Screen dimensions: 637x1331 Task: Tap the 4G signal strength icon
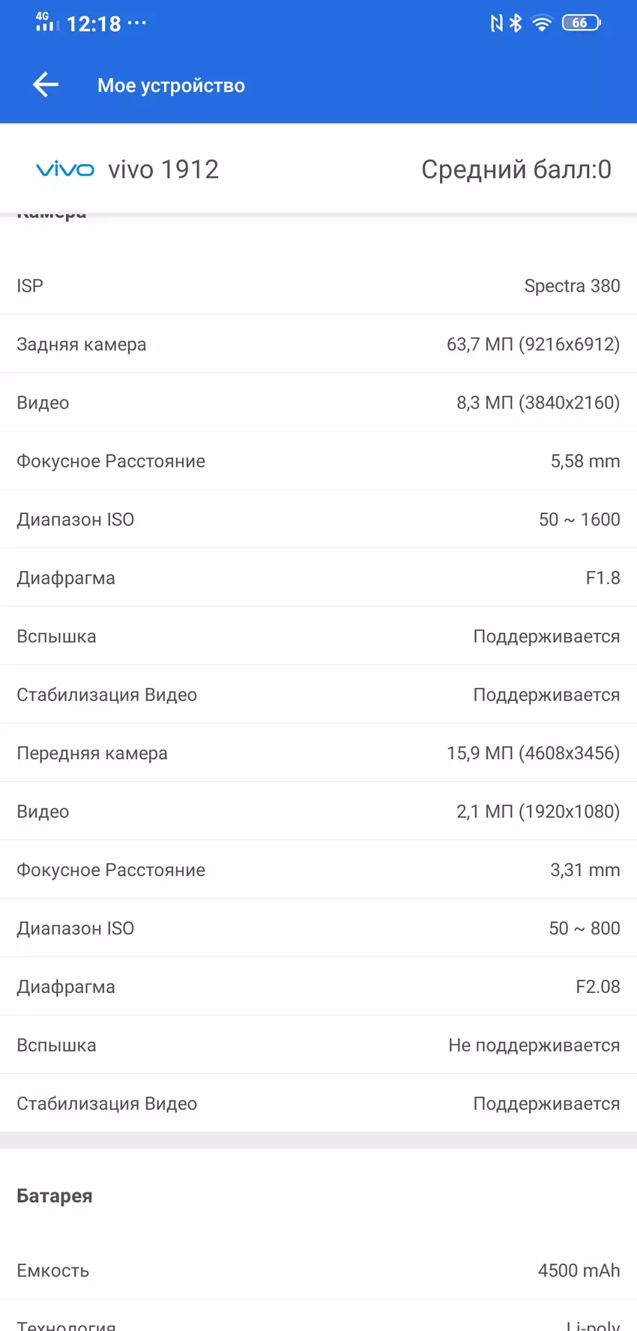(46, 22)
